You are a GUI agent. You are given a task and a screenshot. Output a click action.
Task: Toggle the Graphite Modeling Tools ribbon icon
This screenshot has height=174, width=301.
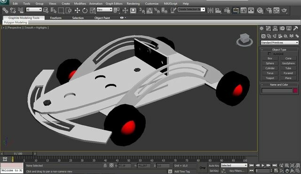[x=236, y=10]
